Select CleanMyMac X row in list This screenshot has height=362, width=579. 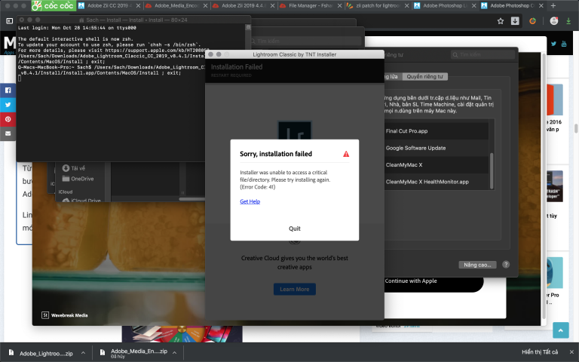pos(436,164)
